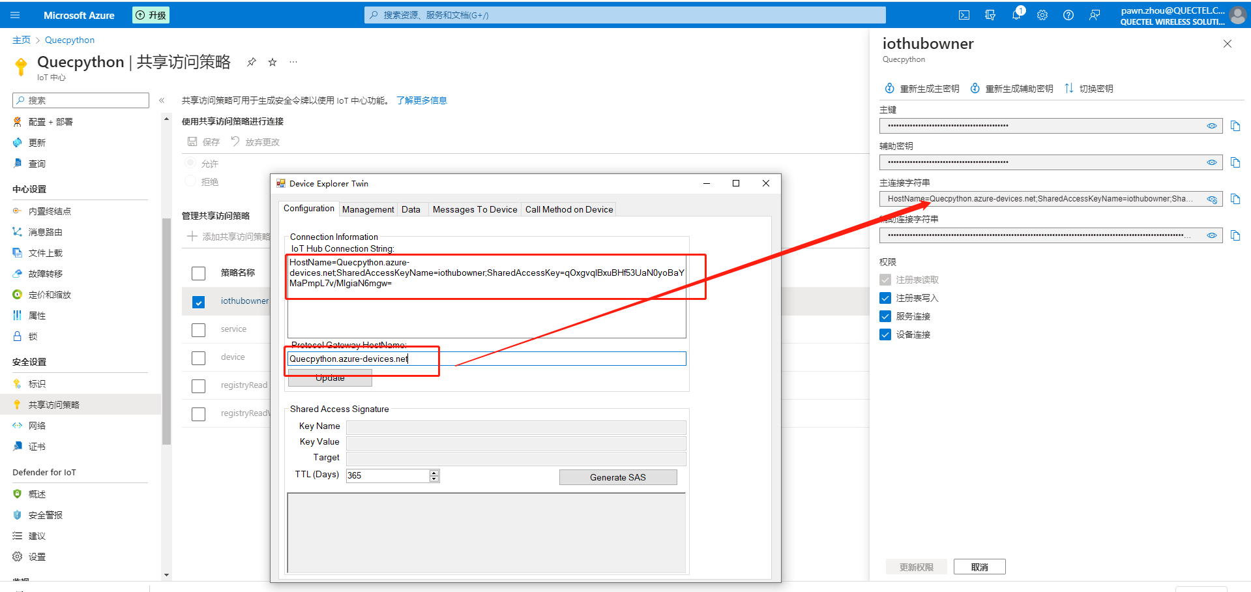The image size is (1251, 592).
Task: Hide the primary connection string value
Action: point(1212,200)
